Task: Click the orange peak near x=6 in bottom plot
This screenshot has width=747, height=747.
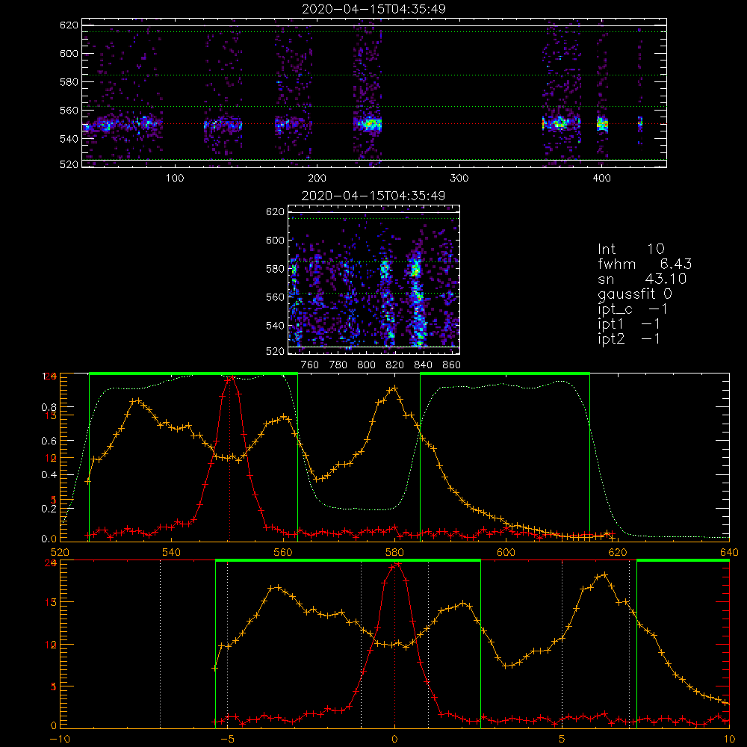Action: click(603, 575)
